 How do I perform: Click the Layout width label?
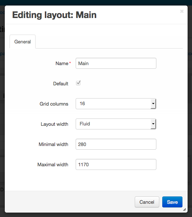54,124
